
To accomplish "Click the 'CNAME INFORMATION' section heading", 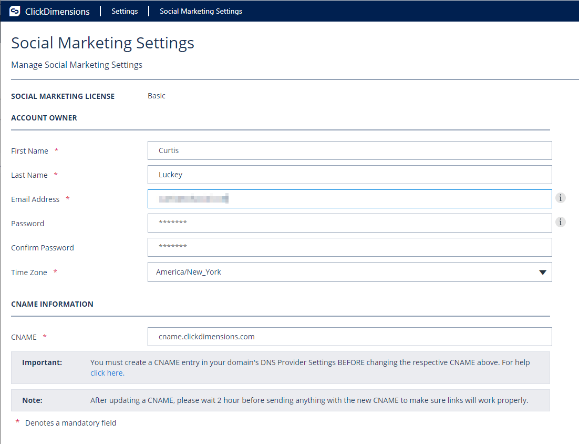I will coord(52,304).
